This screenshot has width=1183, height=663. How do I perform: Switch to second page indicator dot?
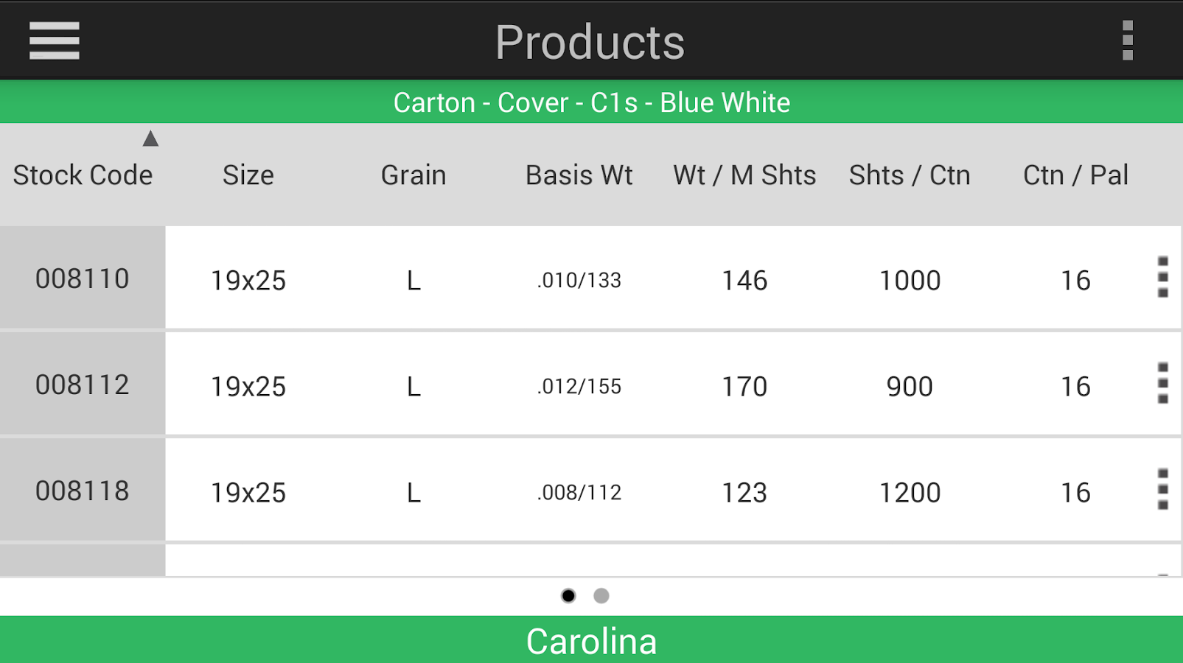(x=601, y=596)
